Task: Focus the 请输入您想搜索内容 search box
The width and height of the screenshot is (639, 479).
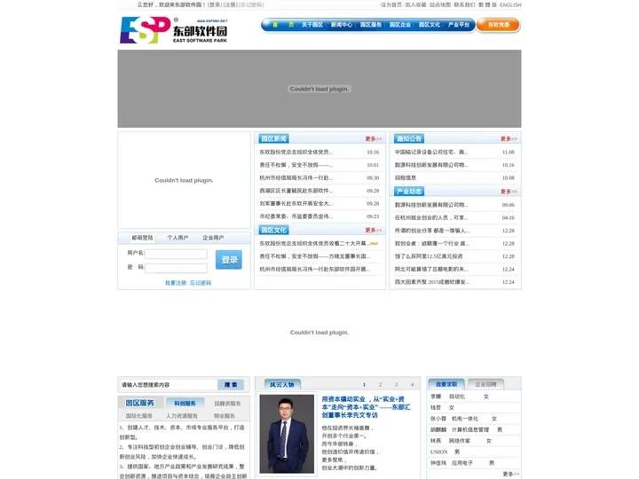Action: point(168,384)
